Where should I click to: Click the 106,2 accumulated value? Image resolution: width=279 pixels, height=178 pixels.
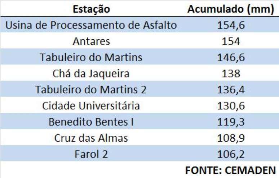click(x=231, y=154)
